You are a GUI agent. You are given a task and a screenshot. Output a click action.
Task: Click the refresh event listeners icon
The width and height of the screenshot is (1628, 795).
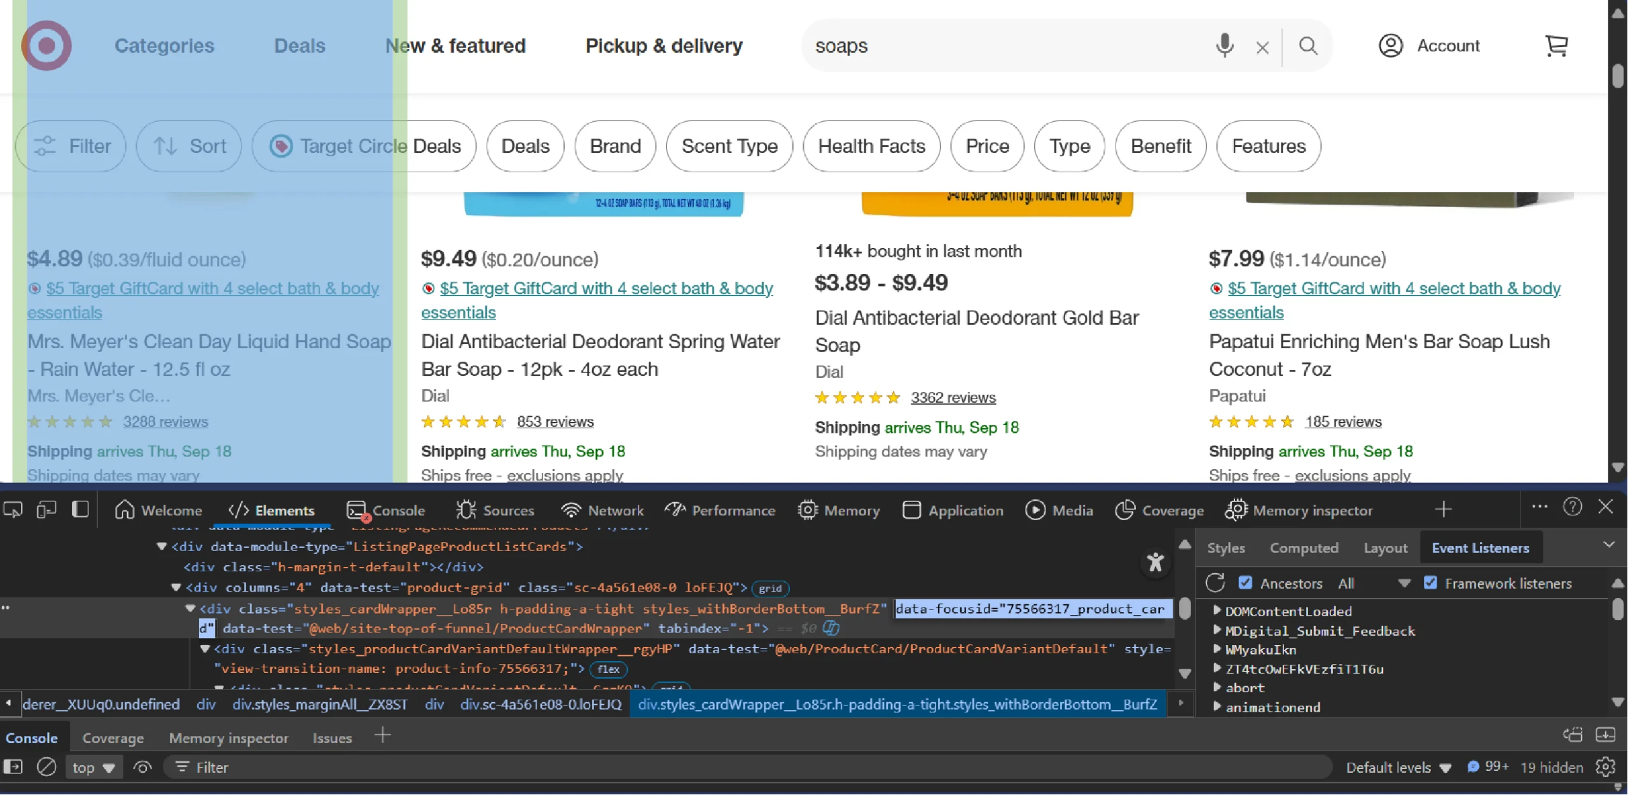point(1215,583)
